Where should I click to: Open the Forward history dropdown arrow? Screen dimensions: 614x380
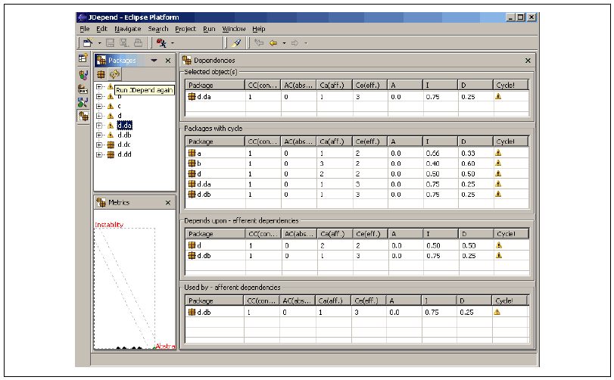coord(306,43)
